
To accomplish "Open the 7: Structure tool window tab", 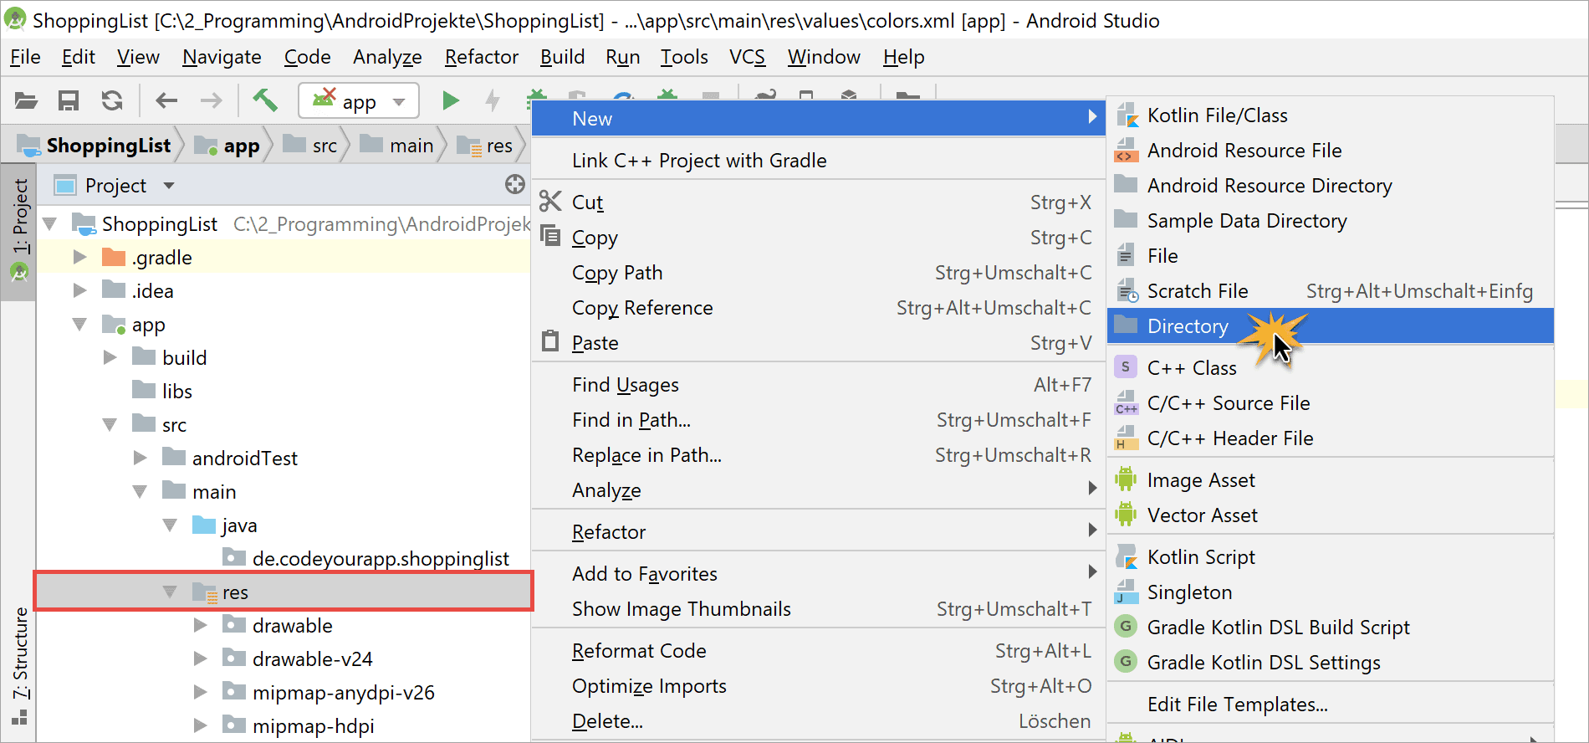I will (x=18, y=665).
